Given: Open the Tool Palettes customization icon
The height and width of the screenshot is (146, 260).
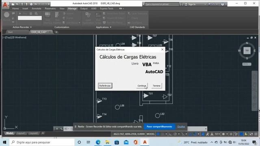Looking at the screenshot, I should click(x=57, y=15).
